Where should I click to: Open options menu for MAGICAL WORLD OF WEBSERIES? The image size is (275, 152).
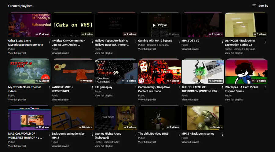(x=49, y=134)
